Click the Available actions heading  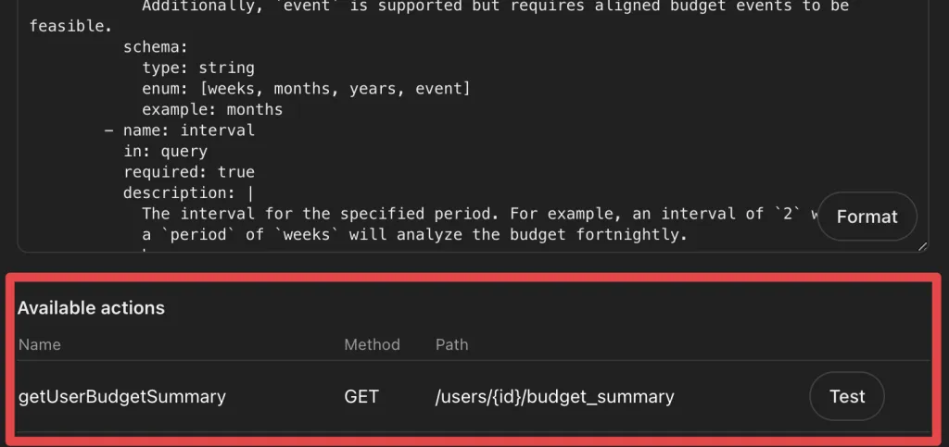(91, 308)
